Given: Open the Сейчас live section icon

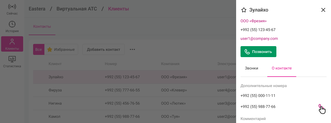Looking at the screenshot, I should [x=12, y=7].
